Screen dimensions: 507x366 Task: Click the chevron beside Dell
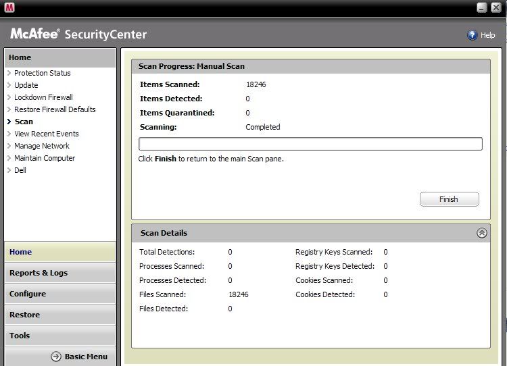point(9,170)
